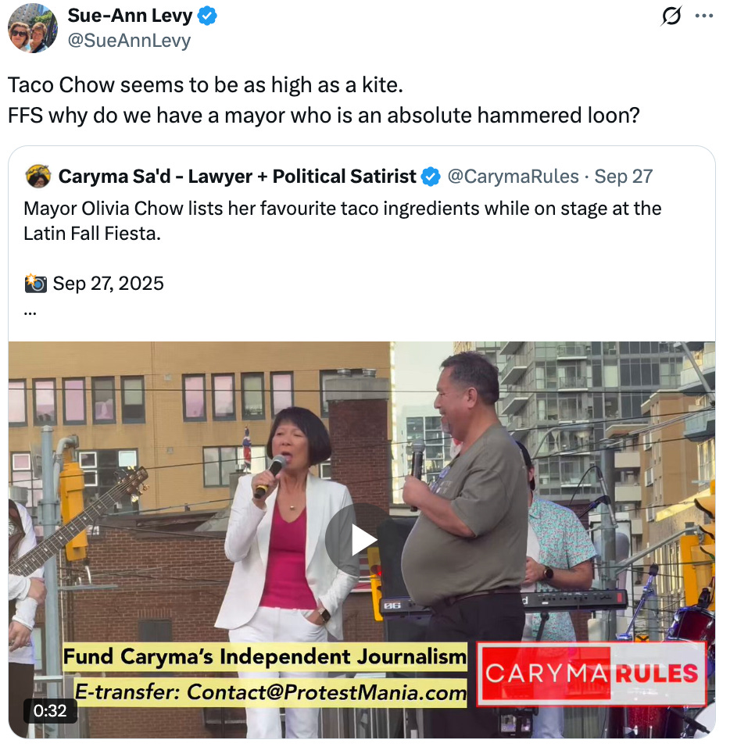Open the Grok explain-post slashed circle icon
Viewport: 730px width, 754px height.
click(671, 16)
